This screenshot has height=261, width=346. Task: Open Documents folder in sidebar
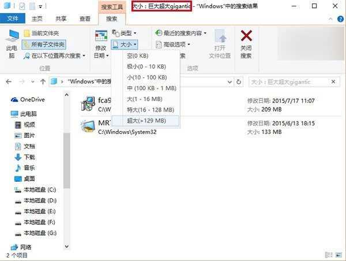tap(25, 147)
